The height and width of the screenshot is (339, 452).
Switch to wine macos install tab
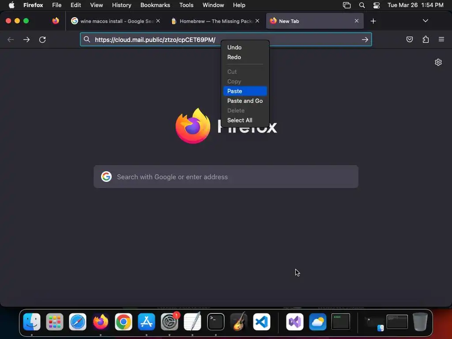click(115, 21)
